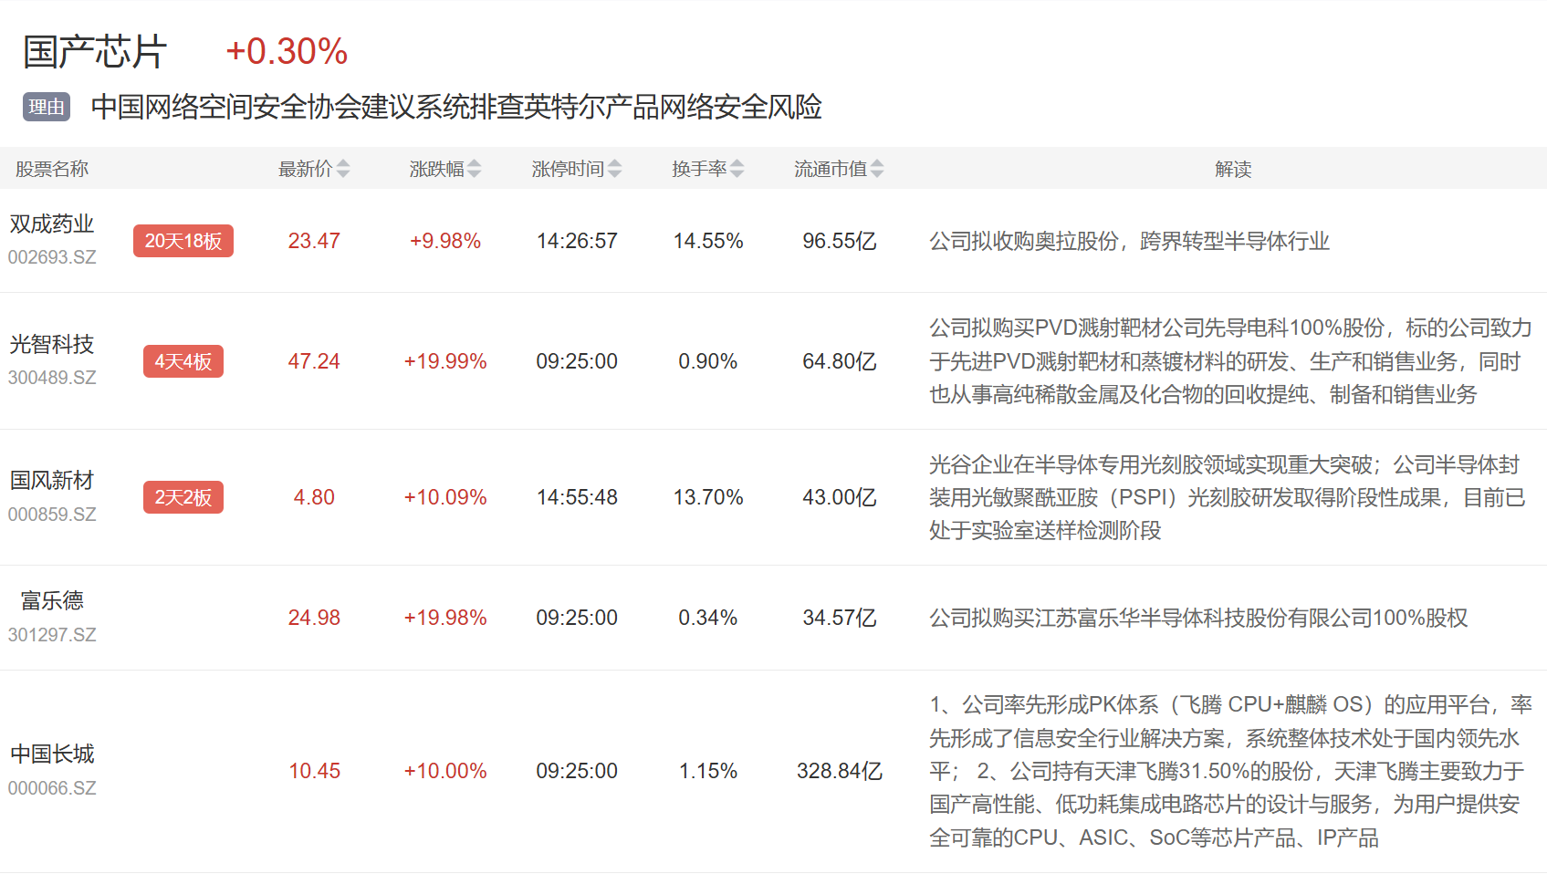Click the 20天18板 badge
The height and width of the screenshot is (874, 1547).
click(x=183, y=241)
